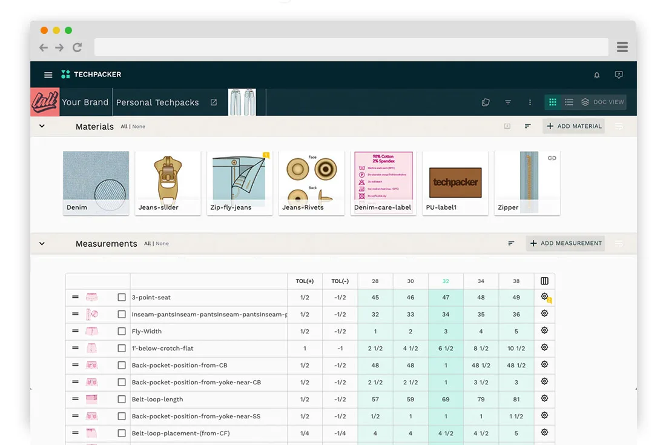Collapse the Materials section chevron

pyautogui.click(x=42, y=126)
